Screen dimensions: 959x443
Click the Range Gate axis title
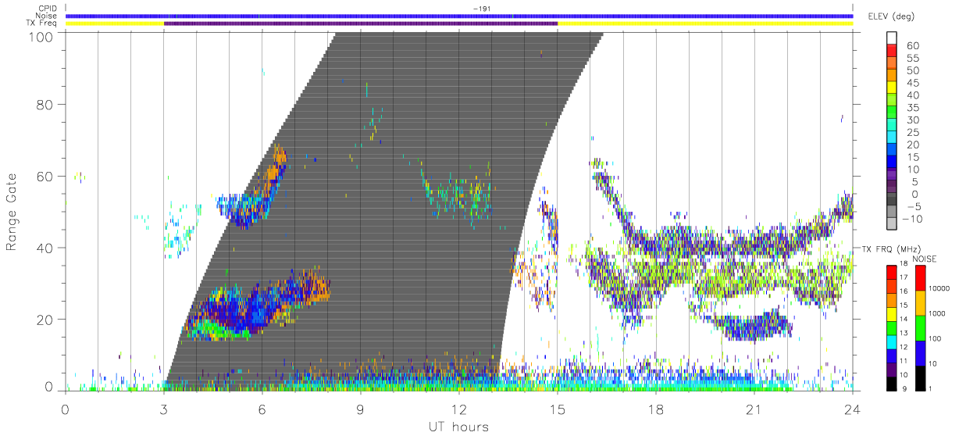(12, 212)
